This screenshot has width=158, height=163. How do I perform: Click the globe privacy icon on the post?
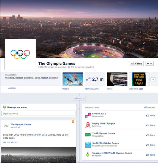[19, 127]
